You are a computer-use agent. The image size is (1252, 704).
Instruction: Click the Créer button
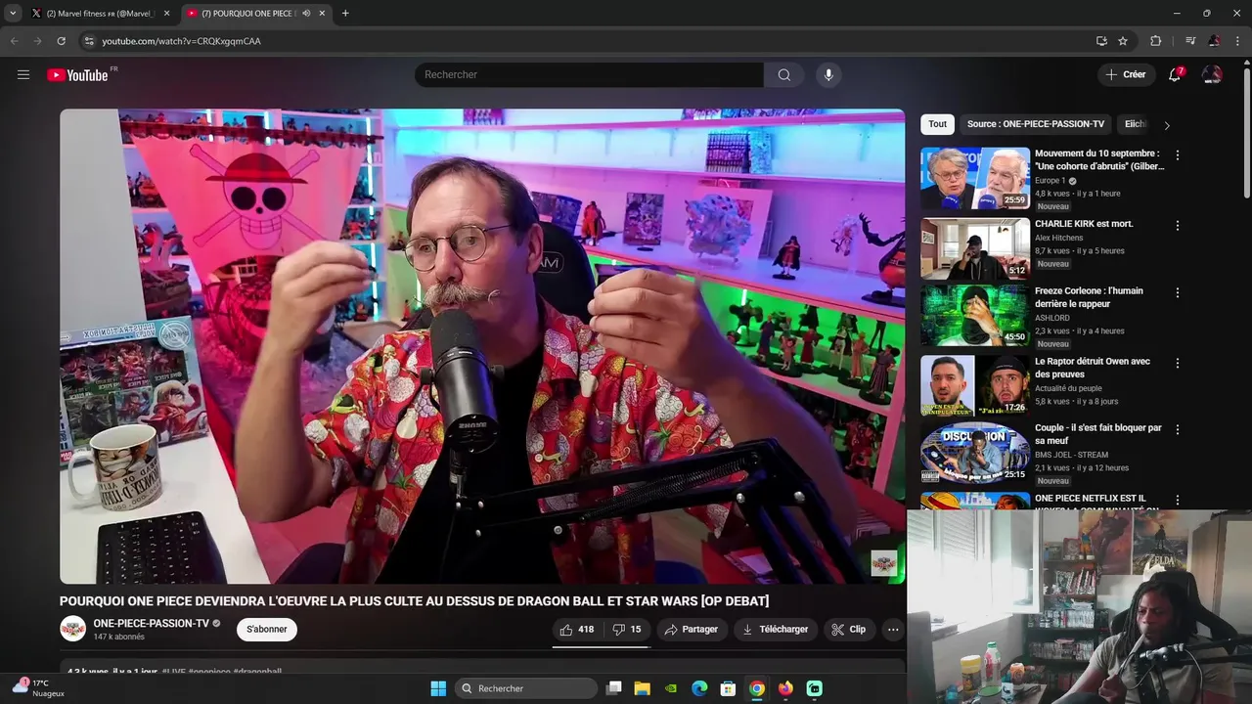point(1126,74)
